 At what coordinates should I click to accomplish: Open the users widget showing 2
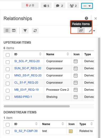point(73,6)
